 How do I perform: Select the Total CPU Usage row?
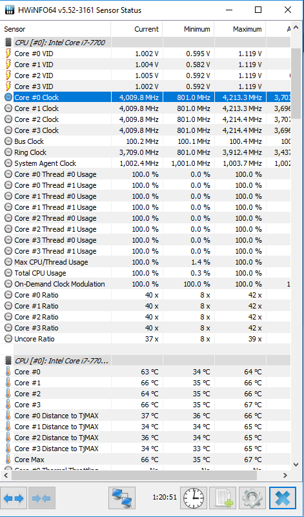tap(145, 273)
